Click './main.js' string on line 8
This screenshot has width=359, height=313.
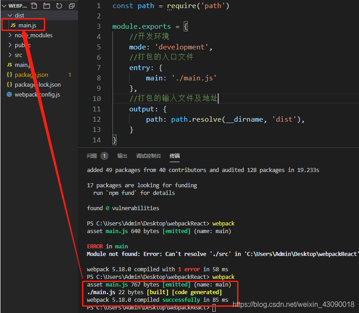tap(194, 78)
